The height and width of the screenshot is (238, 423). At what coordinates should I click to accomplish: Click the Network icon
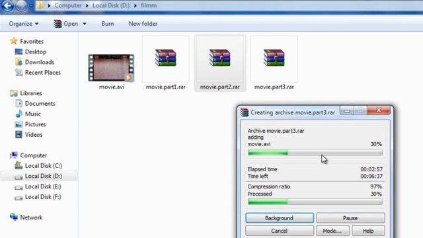point(13,217)
